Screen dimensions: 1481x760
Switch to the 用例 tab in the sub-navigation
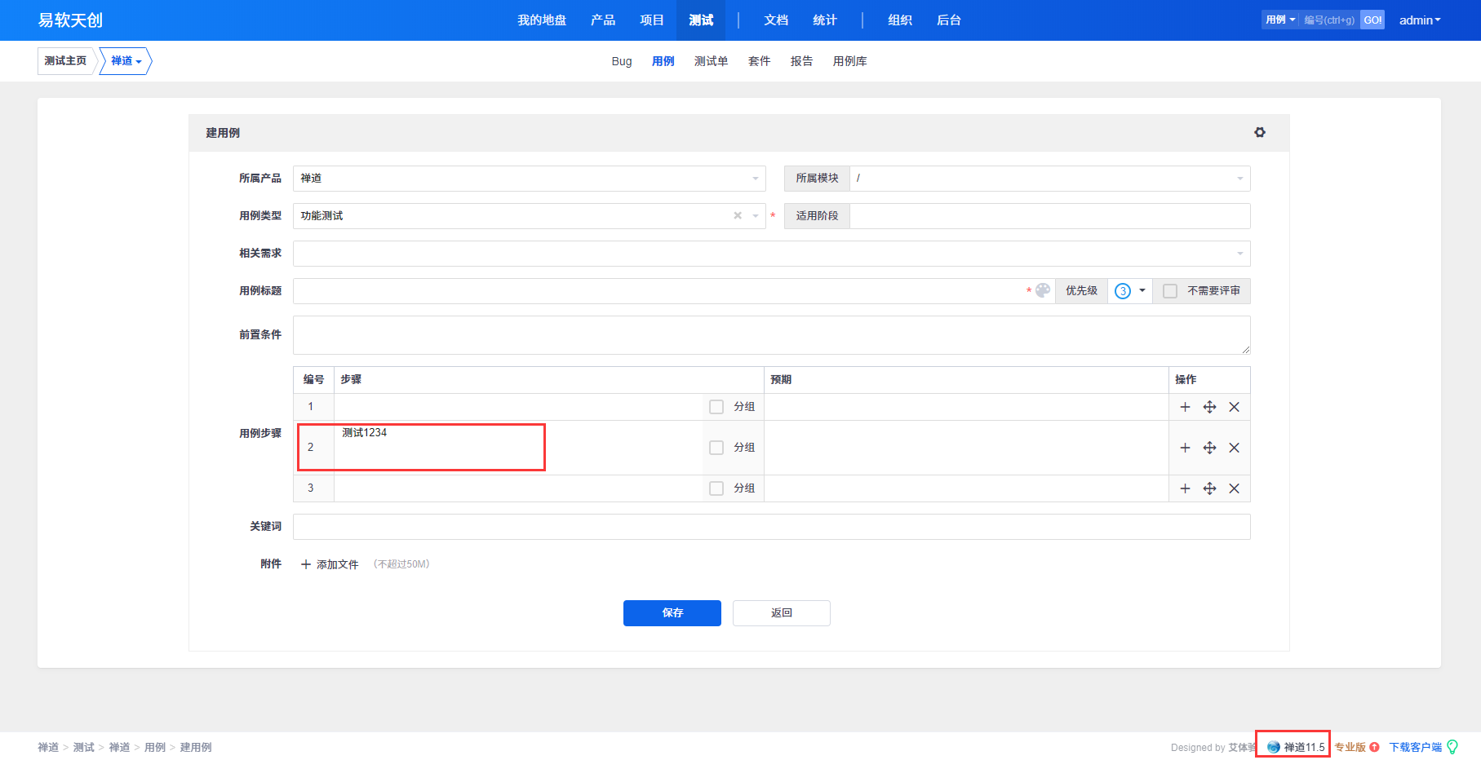click(663, 61)
